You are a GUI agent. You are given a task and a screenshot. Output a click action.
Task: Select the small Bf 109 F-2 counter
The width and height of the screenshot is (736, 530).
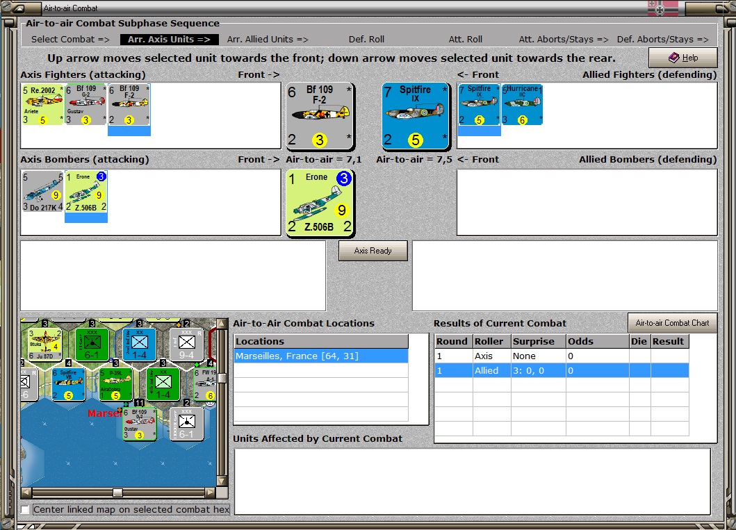[129, 105]
